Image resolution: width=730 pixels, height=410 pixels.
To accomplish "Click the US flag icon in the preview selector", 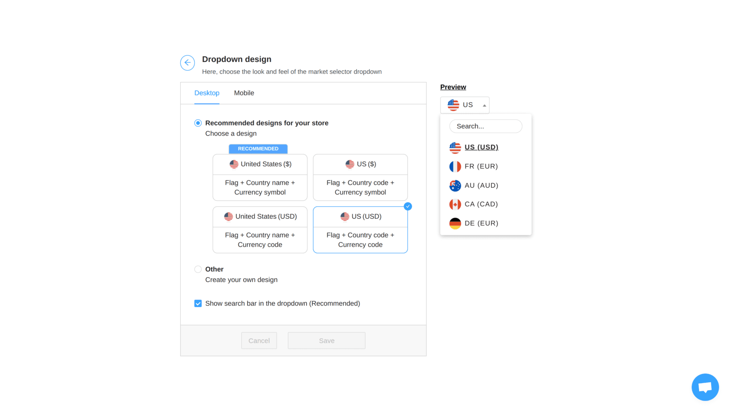I will (x=453, y=105).
